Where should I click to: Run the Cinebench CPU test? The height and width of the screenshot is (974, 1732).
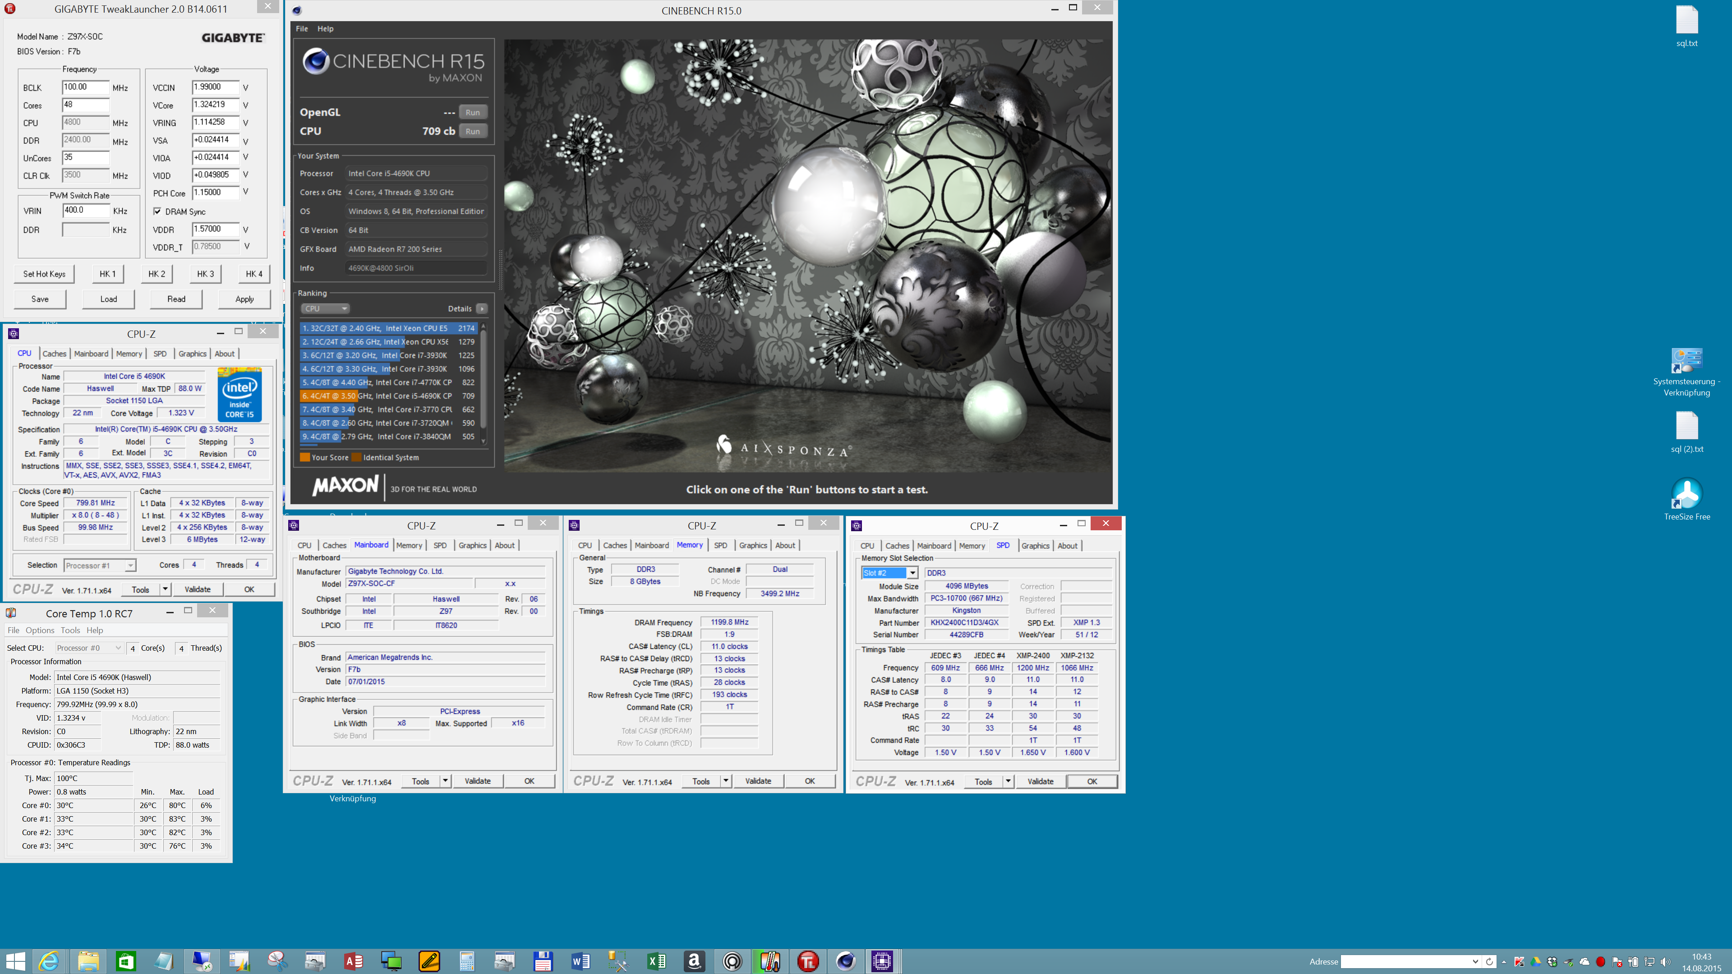473,131
